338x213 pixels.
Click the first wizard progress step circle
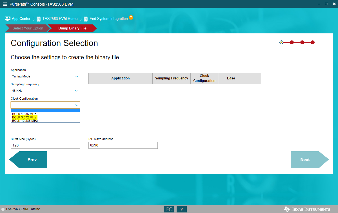click(281, 42)
